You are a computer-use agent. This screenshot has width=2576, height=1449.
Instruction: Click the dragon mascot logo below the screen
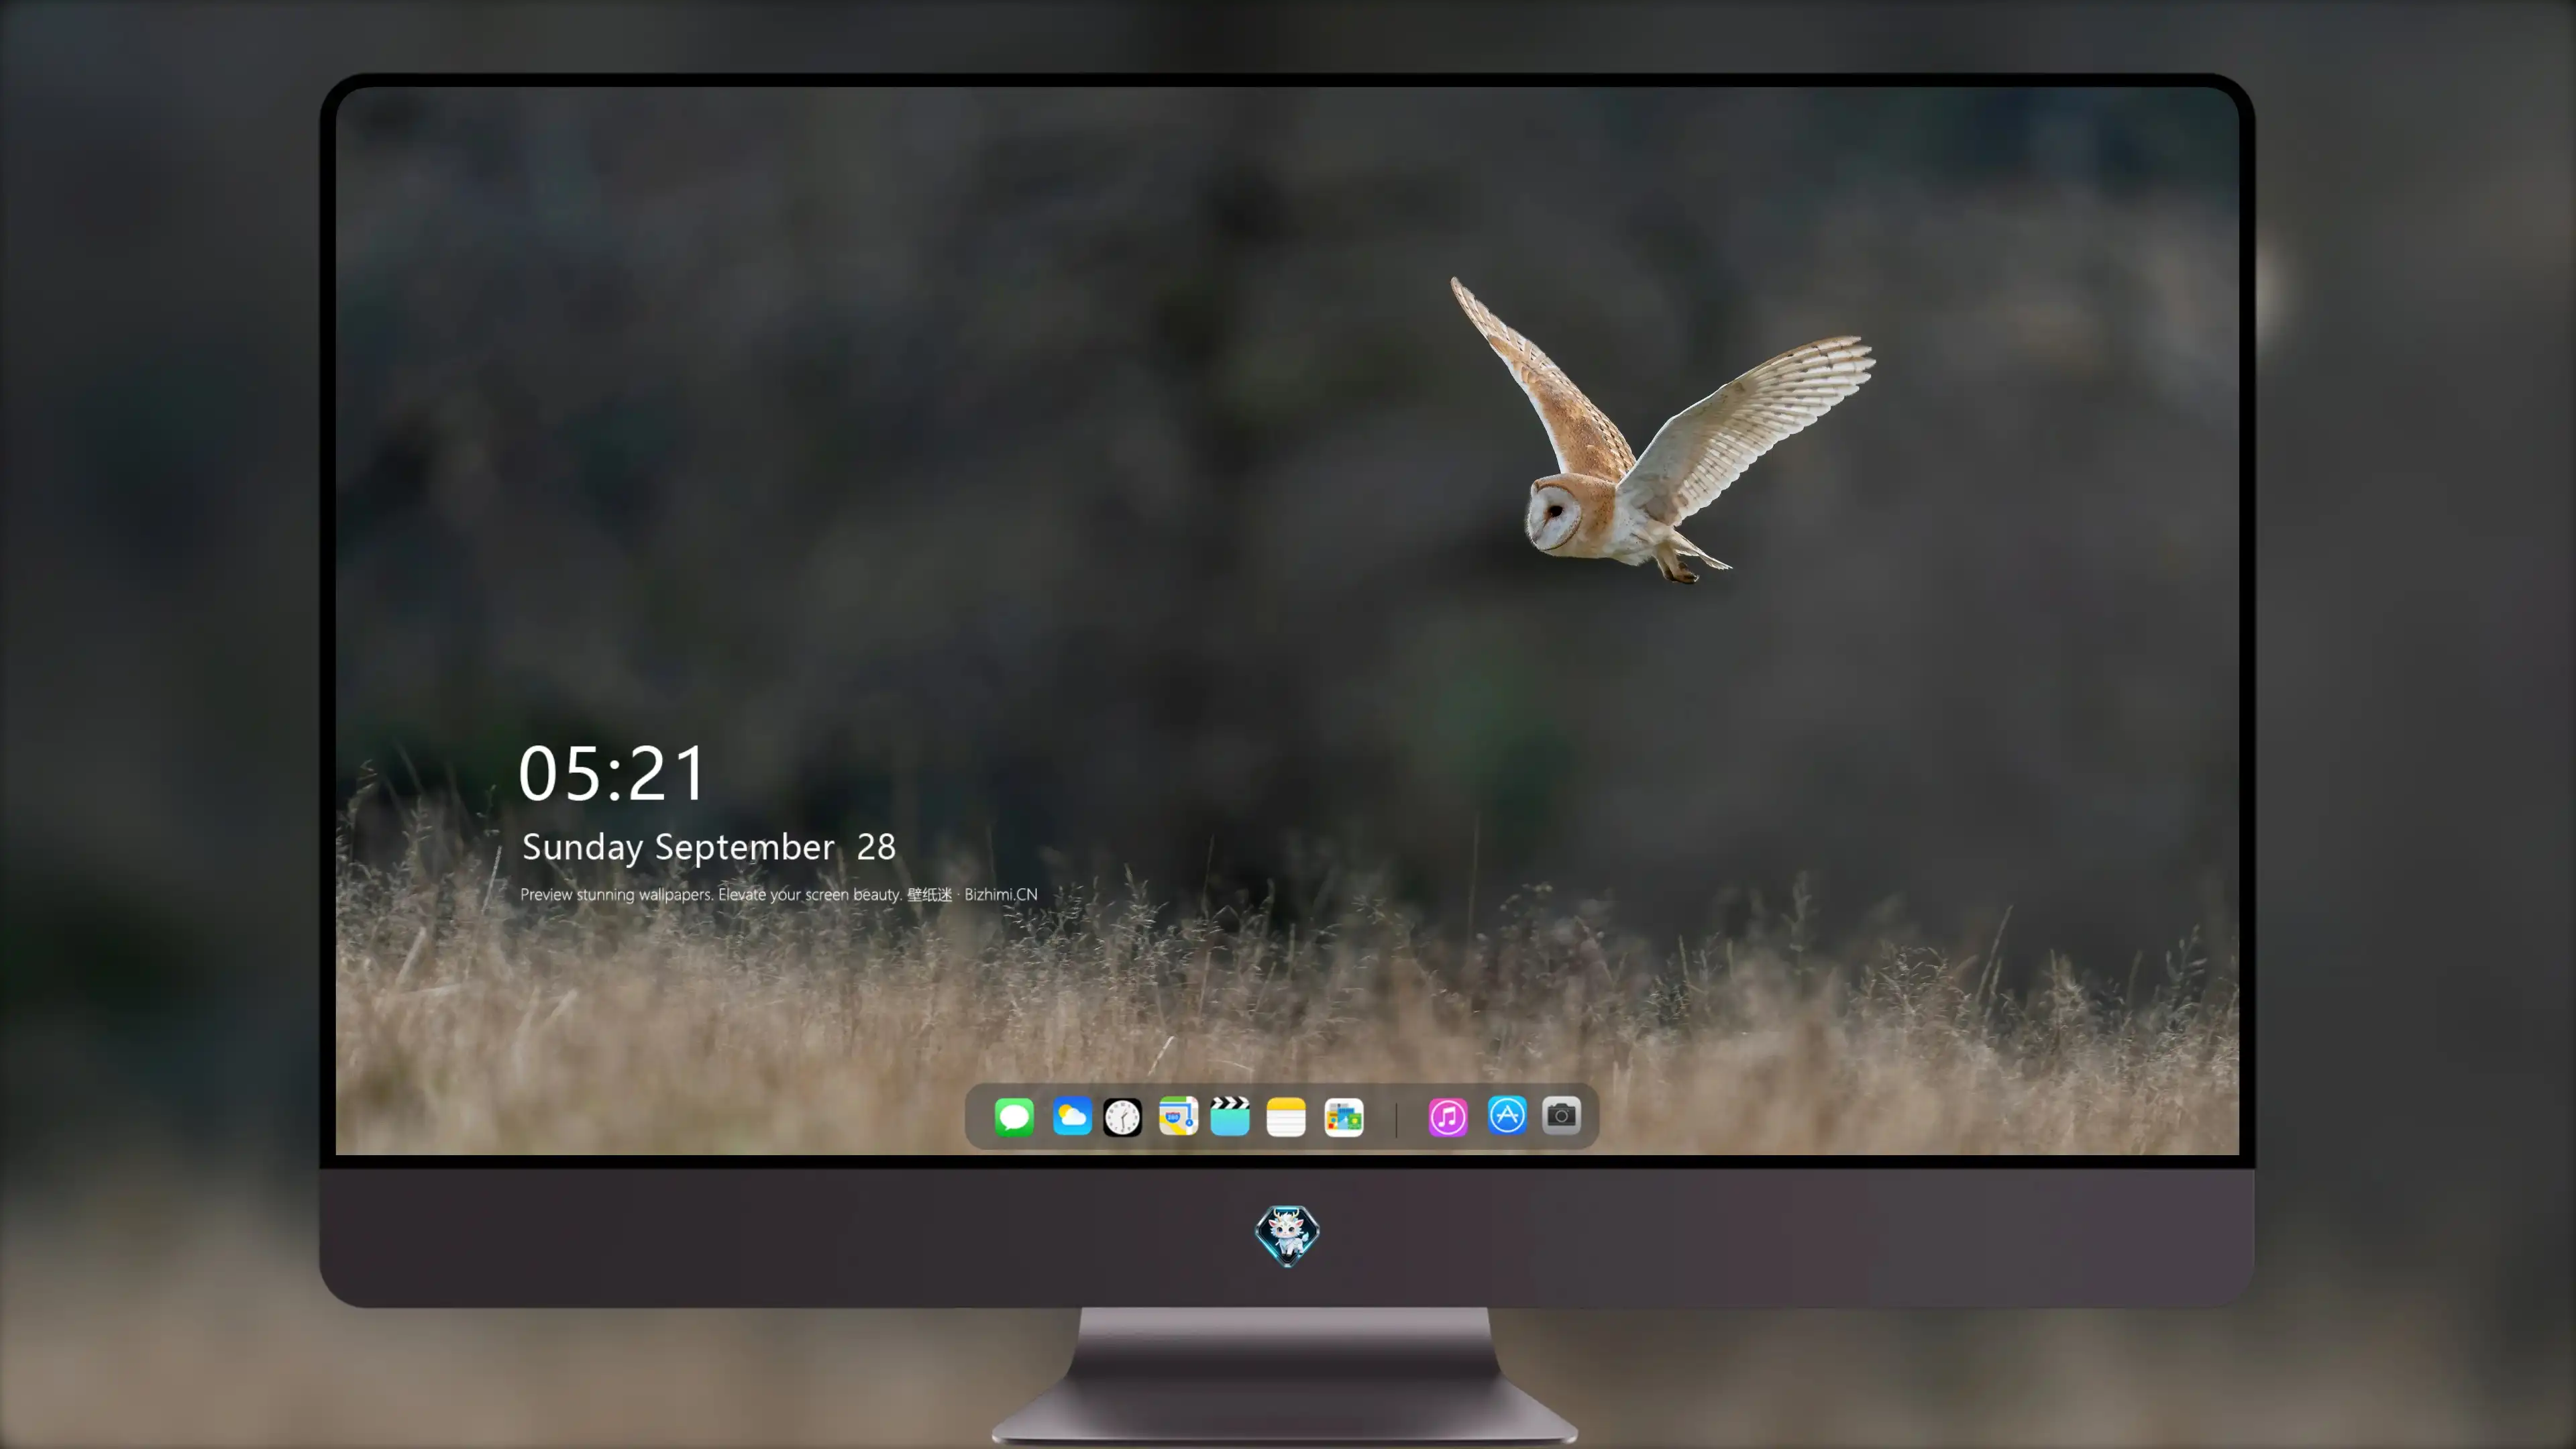click(1287, 1236)
